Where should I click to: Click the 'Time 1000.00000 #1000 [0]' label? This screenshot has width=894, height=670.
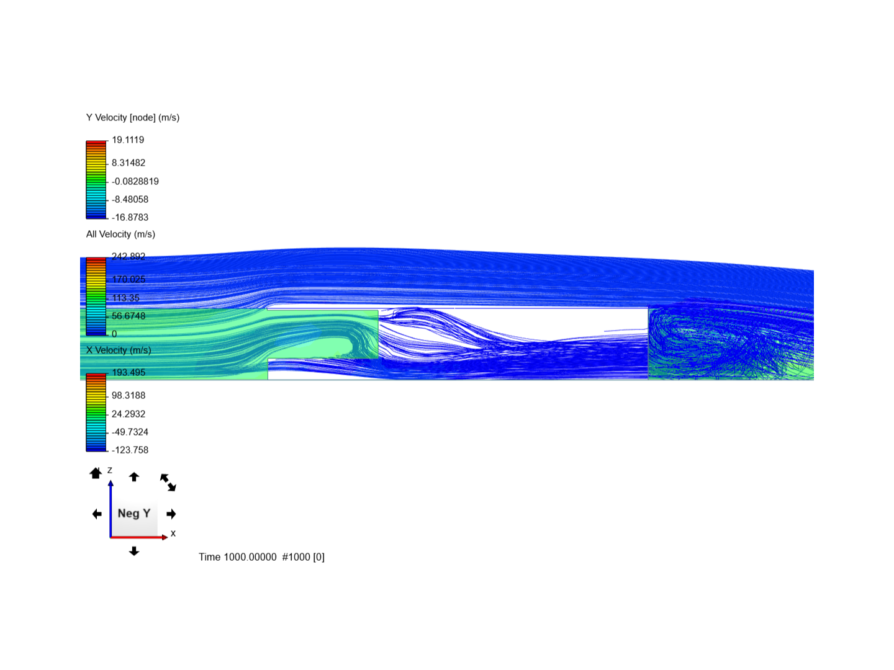pyautogui.click(x=261, y=557)
